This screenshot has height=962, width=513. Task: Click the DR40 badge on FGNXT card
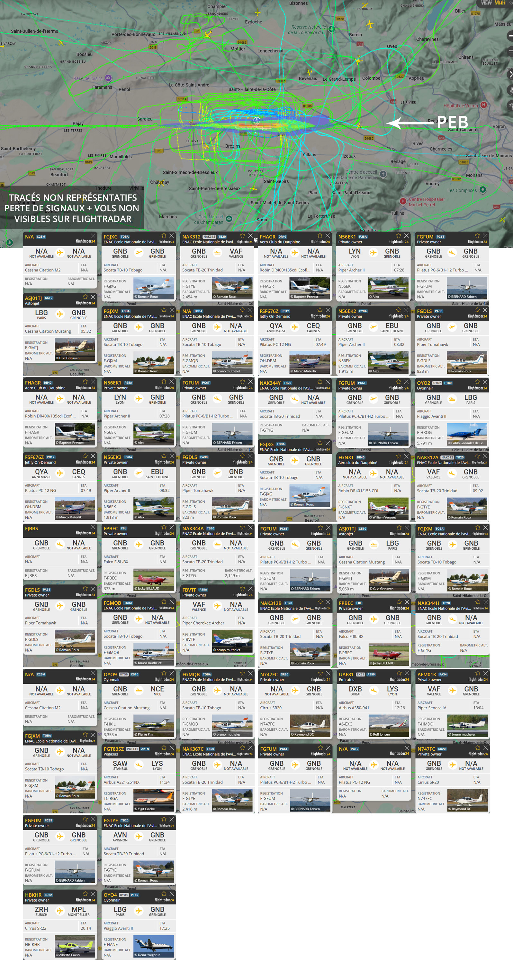pyautogui.click(x=361, y=457)
